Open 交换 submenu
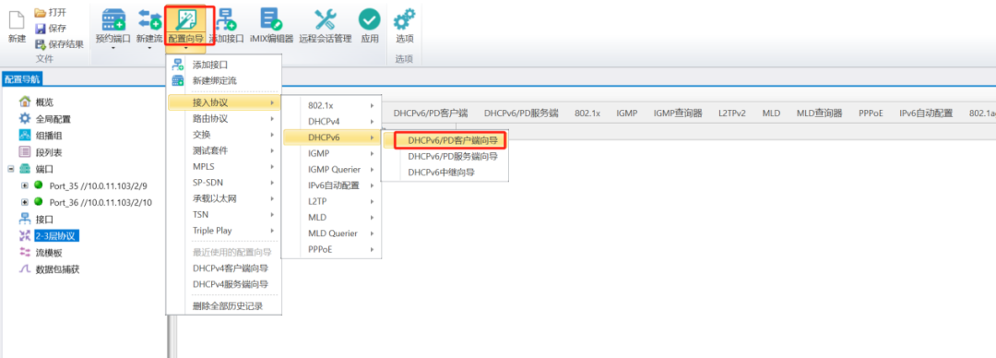This screenshot has height=358, width=996. 223,134
